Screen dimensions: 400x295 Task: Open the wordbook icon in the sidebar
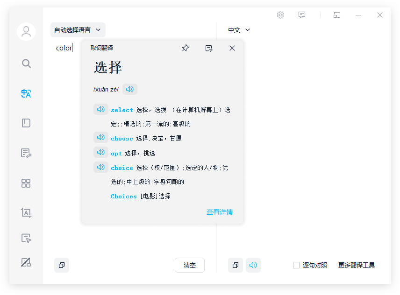(26, 123)
